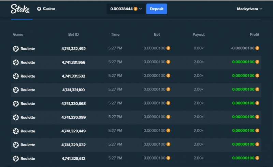Open the Mackyrivera account dropdown

pyautogui.click(x=249, y=9)
